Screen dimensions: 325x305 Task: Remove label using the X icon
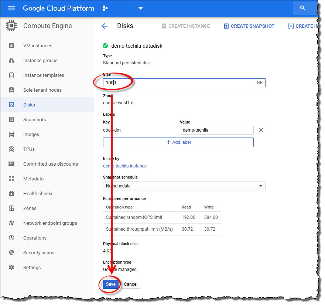(x=261, y=130)
